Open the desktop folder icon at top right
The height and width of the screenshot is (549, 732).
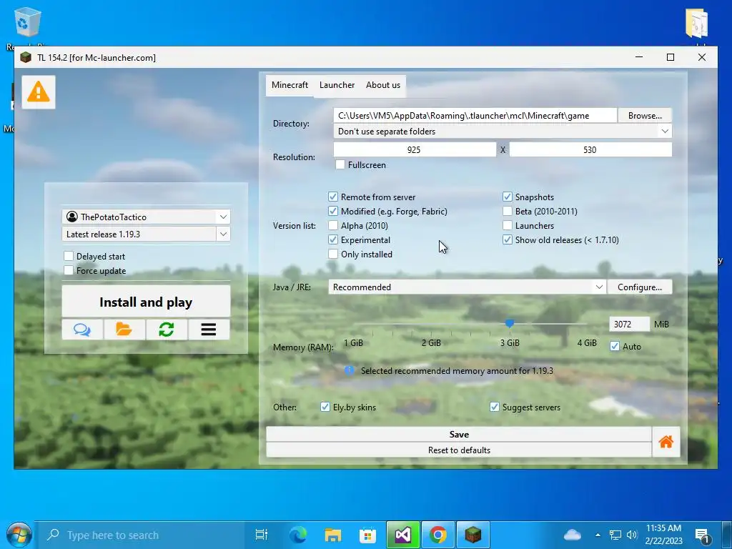point(697,24)
